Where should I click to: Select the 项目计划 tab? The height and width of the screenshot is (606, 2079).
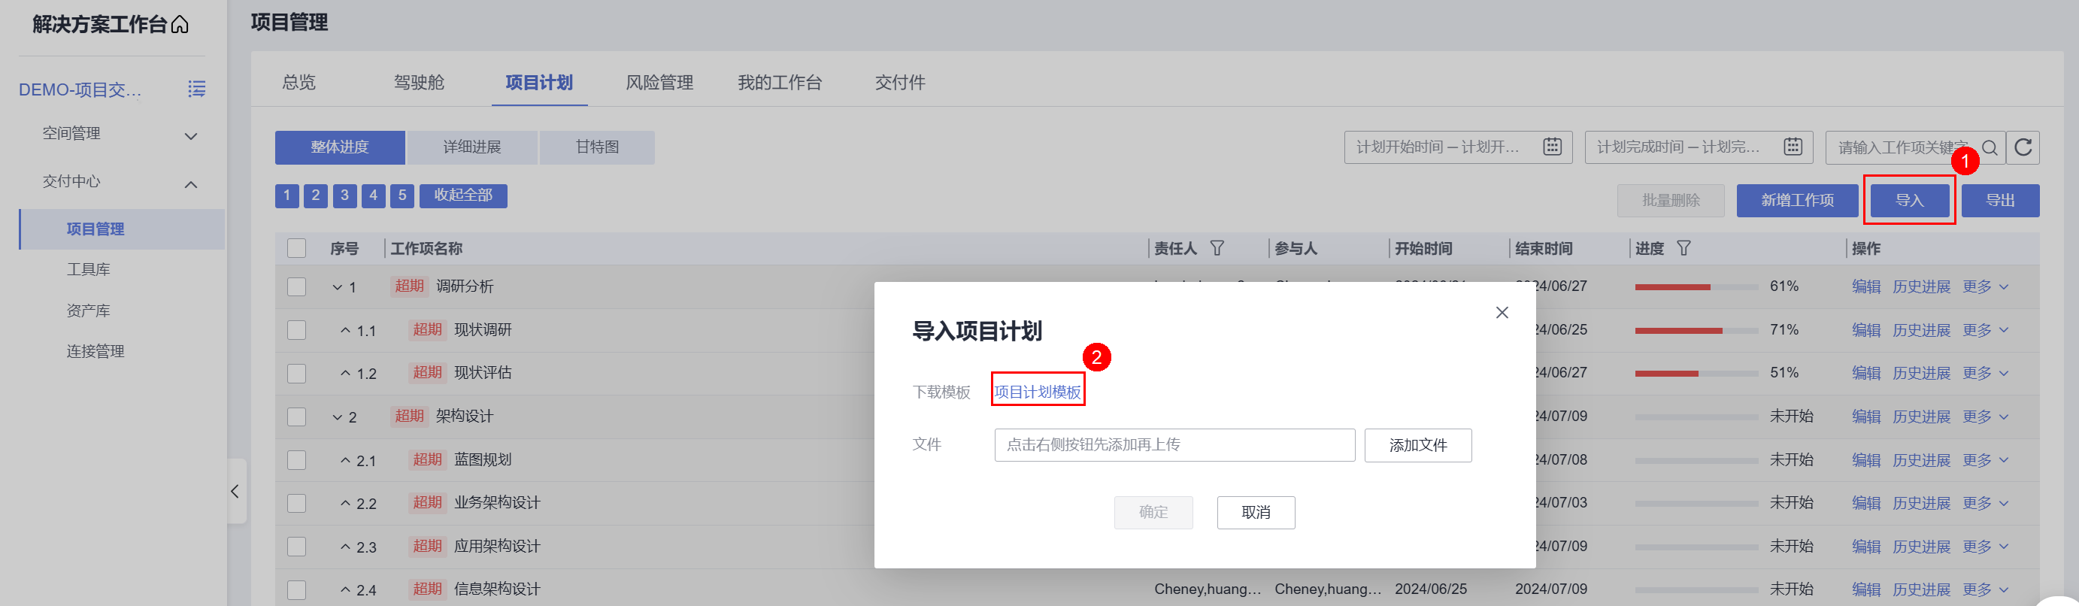pyautogui.click(x=539, y=82)
